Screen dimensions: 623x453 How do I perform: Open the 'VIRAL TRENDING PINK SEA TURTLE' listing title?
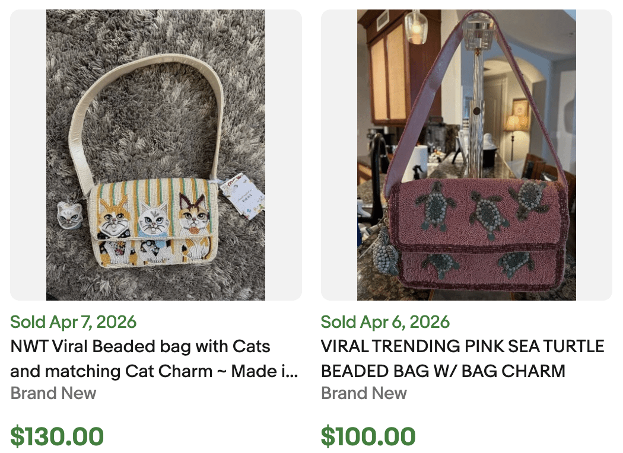coord(463,346)
